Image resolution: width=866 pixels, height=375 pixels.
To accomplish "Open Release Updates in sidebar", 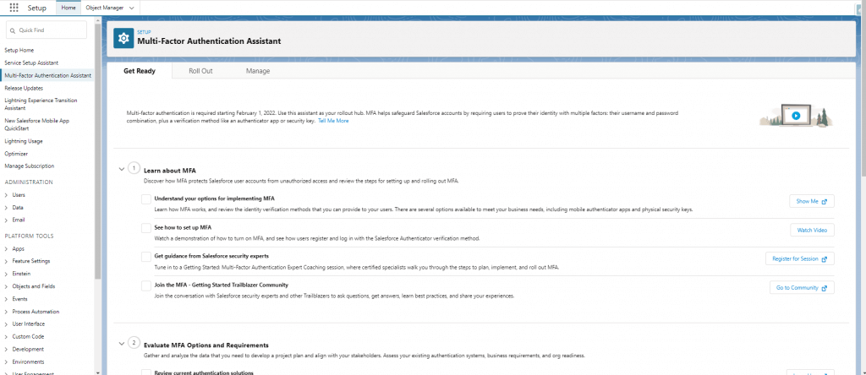I will pyautogui.click(x=24, y=88).
